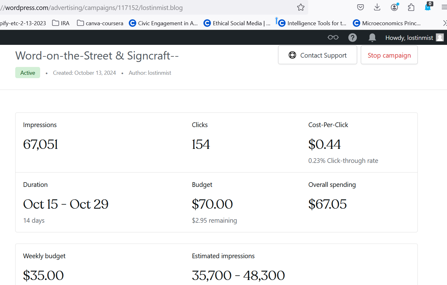
Task: Open the WordPress help question mark
Action: click(352, 38)
